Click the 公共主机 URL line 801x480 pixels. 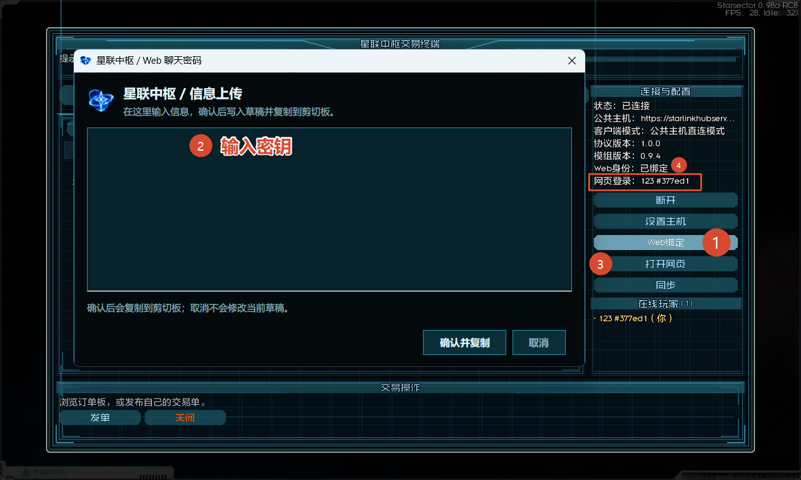(664, 118)
